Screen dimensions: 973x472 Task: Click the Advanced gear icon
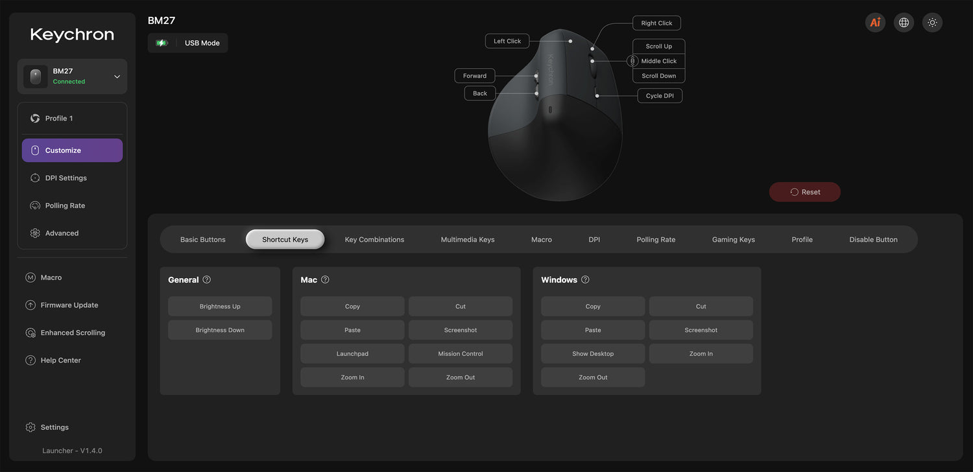[35, 233]
